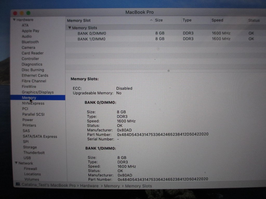Select Apple Pay in the sidebar
This screenshot has width=266, height=199.
coord(30,31)
